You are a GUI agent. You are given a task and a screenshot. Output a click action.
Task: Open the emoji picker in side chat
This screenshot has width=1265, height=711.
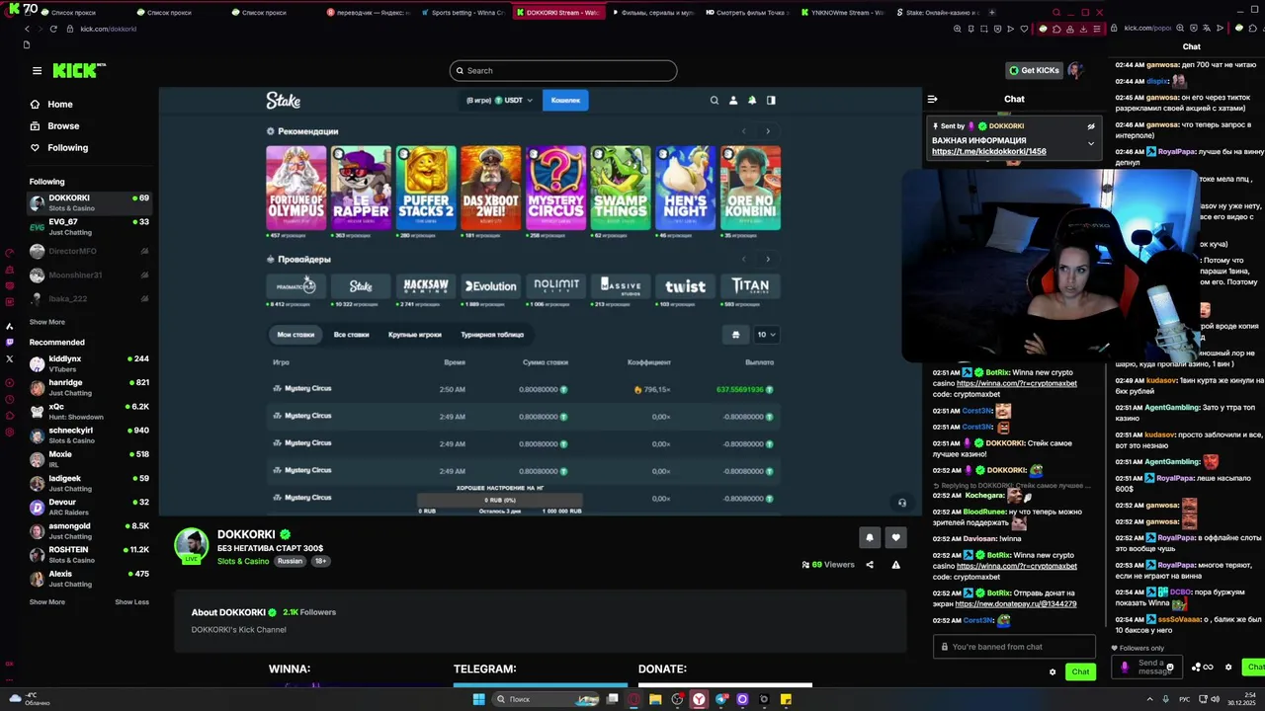pos(1169,668)
